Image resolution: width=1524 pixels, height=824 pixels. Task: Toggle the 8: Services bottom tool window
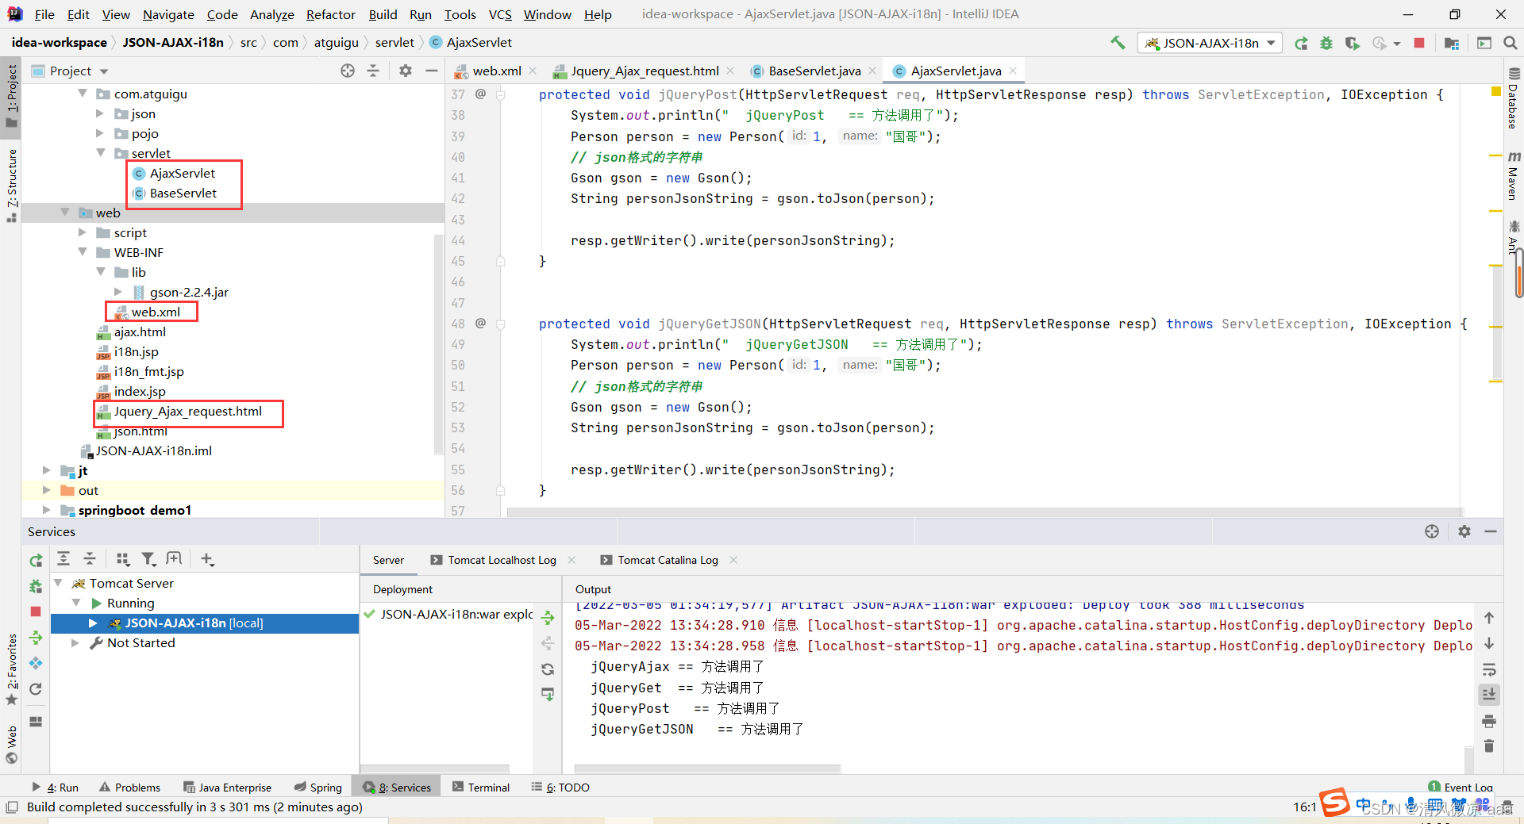pos(397,787)
